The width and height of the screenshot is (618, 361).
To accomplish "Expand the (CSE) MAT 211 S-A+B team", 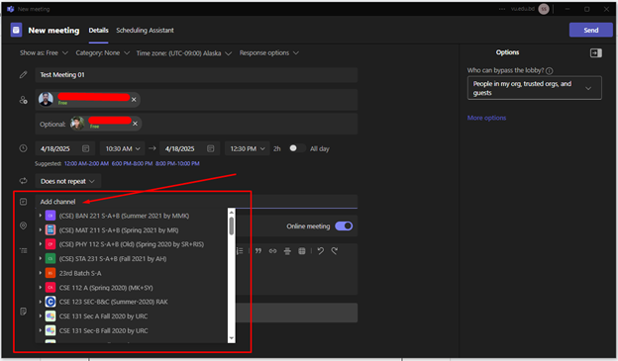I will pos(41,229).
